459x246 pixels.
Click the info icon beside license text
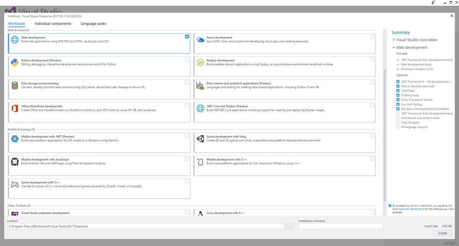pos(390,206)
